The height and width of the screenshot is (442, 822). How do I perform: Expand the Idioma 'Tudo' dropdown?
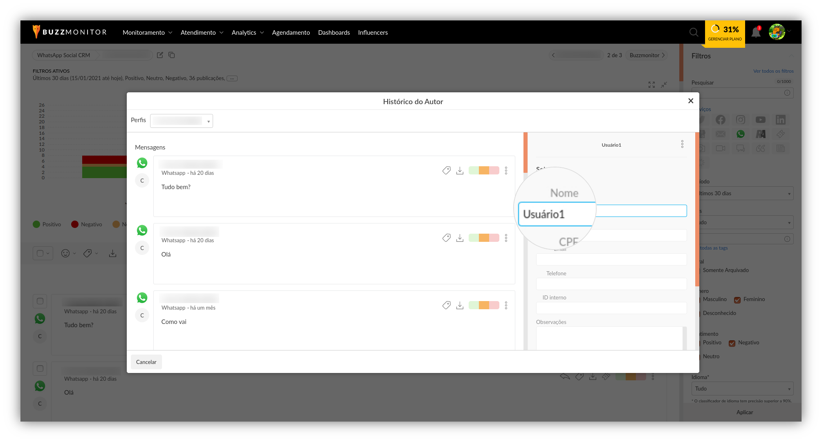pyautogui.click(x=742, y=388)
